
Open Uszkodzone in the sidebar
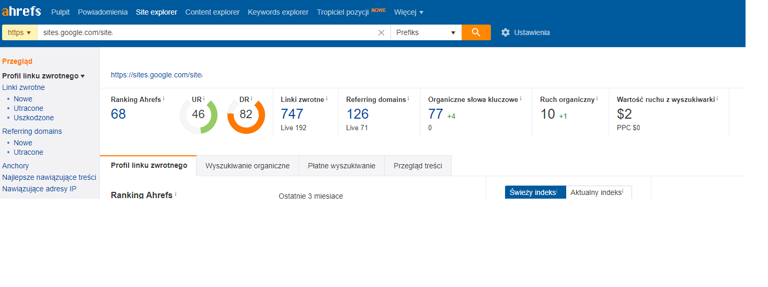pos(33,118)
